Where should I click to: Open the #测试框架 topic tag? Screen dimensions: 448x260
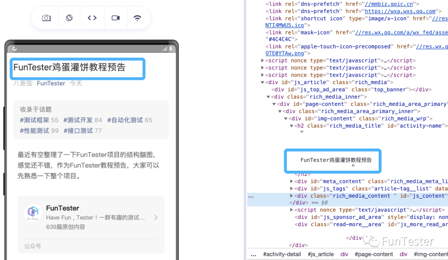click(x=34, y=120)
